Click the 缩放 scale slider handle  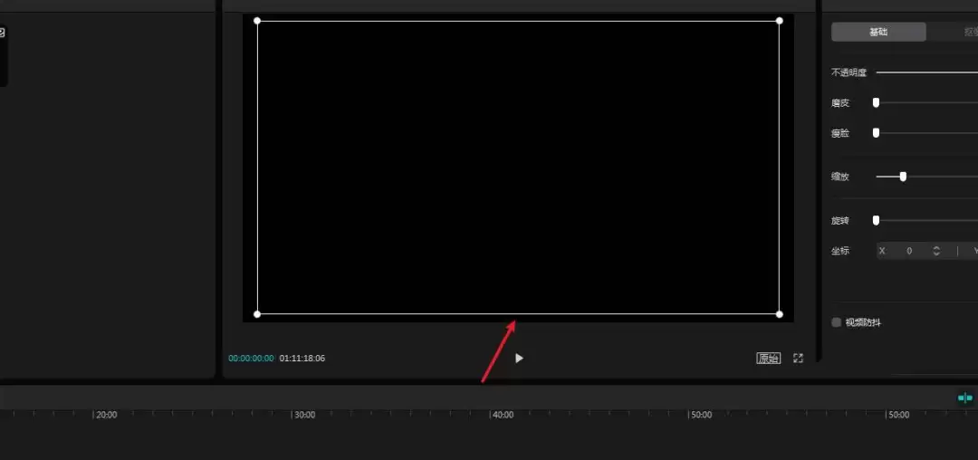point(903,177)
